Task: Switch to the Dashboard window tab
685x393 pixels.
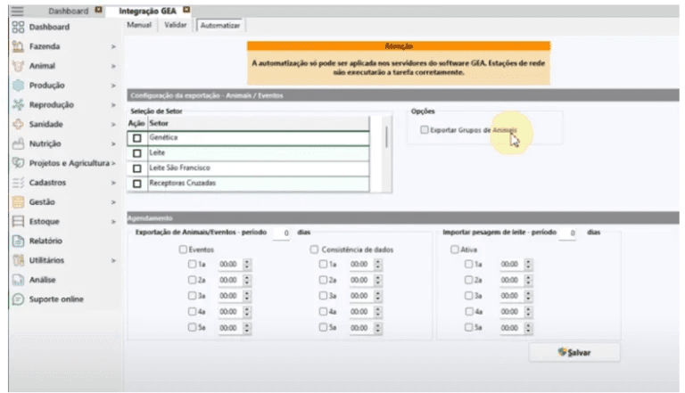Action: pos(68,11)
